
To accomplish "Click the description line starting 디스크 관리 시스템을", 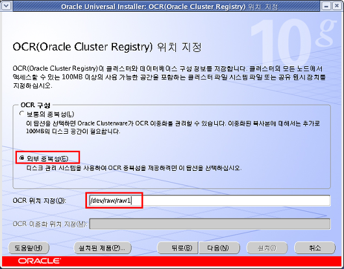I will (x=134, y=168).
